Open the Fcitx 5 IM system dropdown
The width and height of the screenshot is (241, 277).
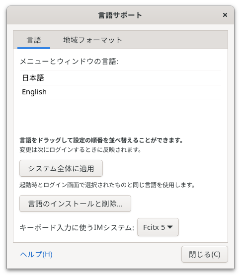point(158,227)
